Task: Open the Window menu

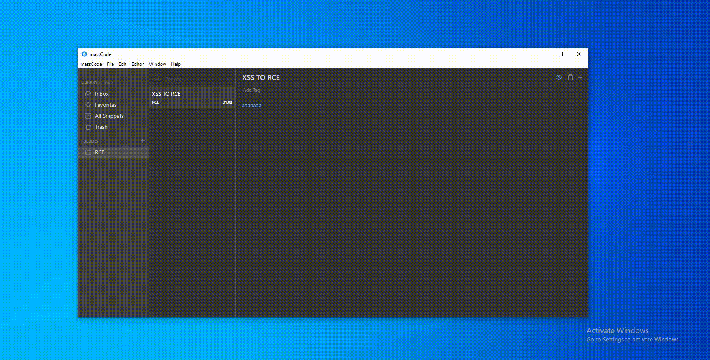Action: click(x=157, y=64)
